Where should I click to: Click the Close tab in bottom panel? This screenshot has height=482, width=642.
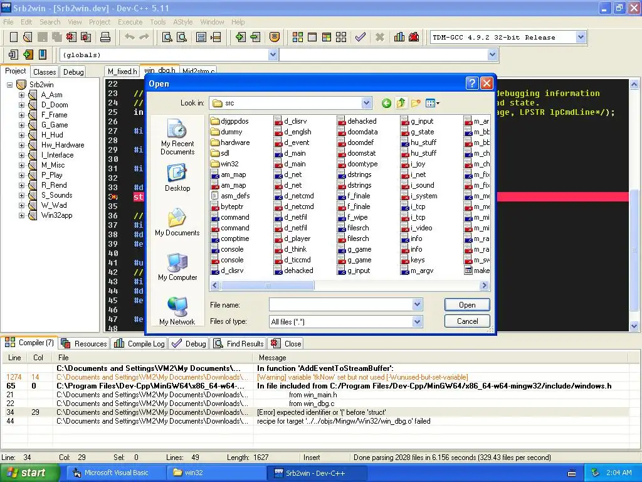click(x=286, y=343)
